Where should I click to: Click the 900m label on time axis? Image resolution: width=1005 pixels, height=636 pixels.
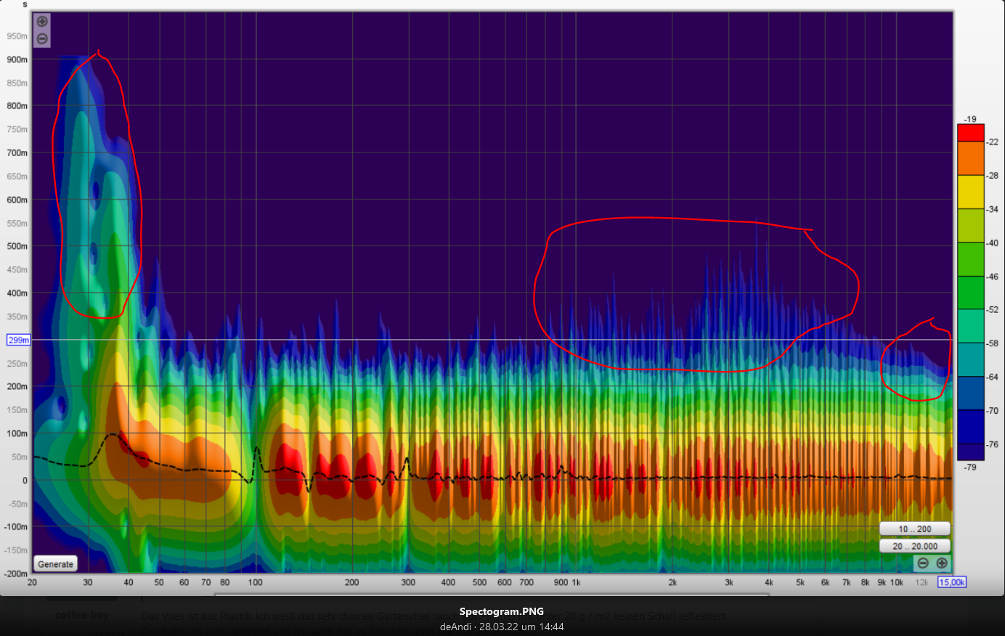click(x=17, y=60)
